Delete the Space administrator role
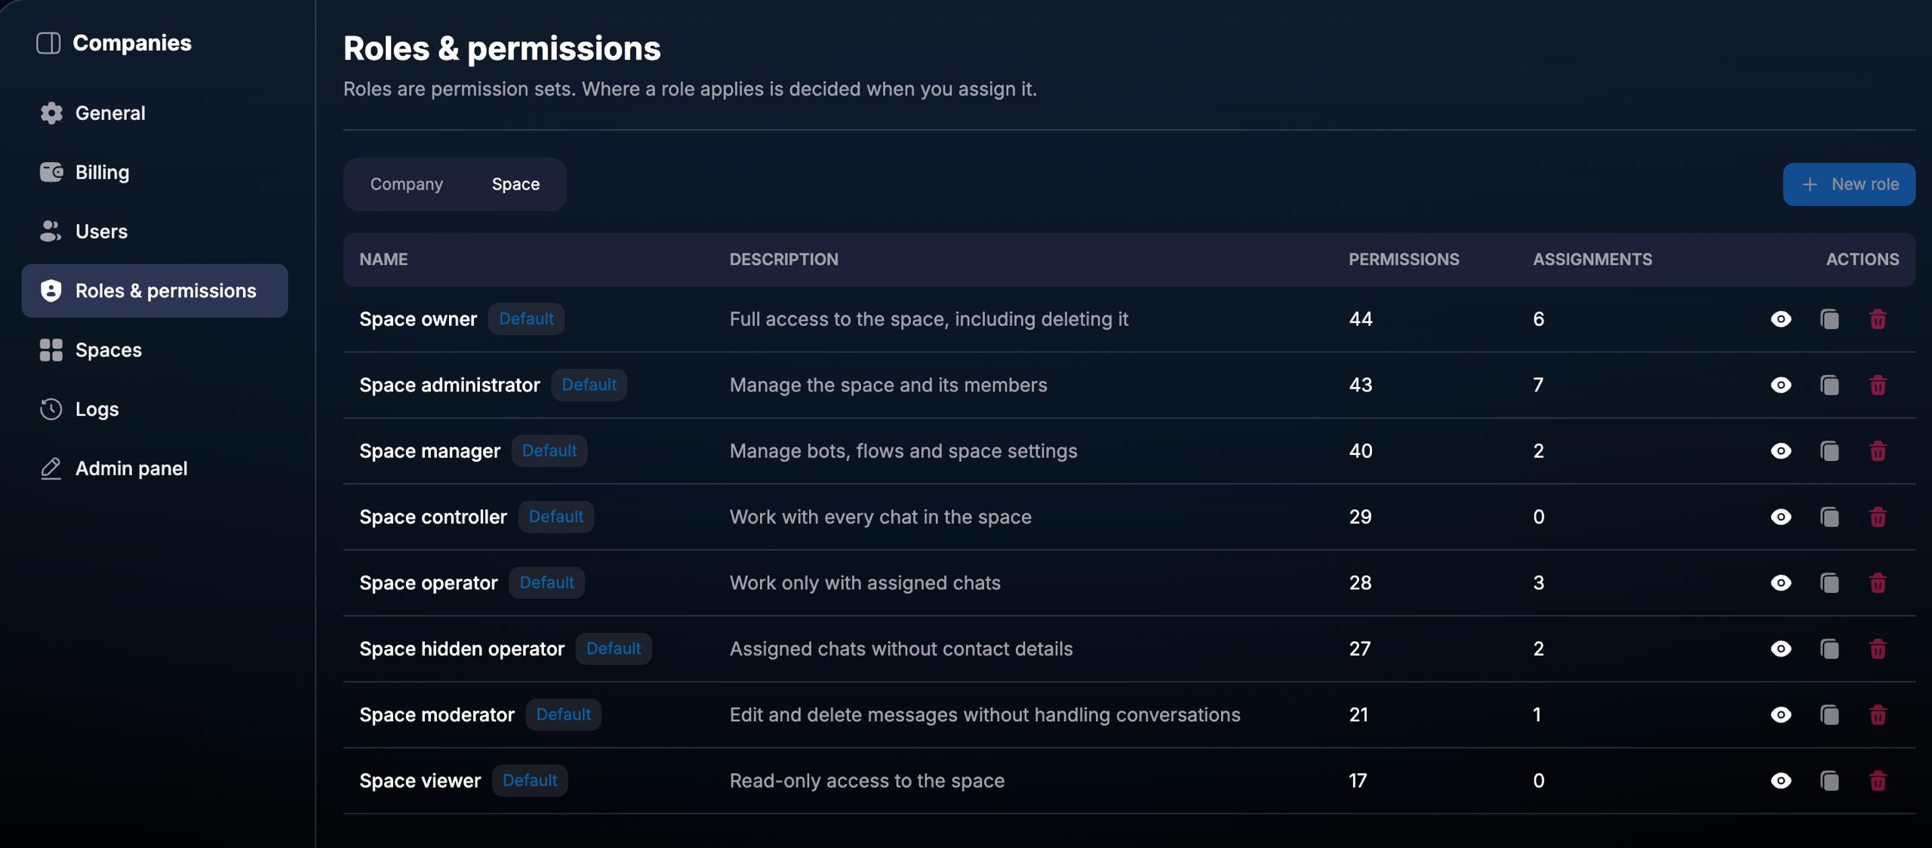Screen dimensions: 1932x848 [x=1878, y=386]
